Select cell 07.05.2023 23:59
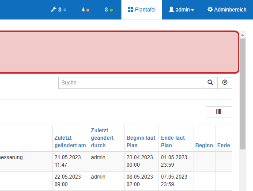 [176, 181]
